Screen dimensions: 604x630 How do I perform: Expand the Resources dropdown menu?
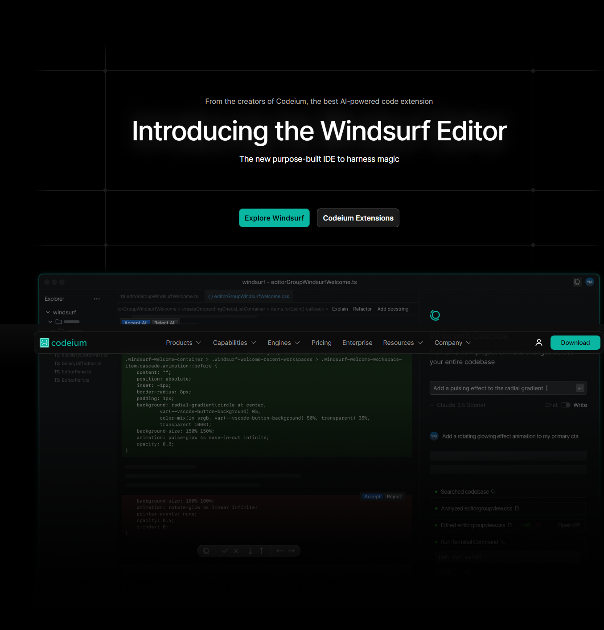(403, 343)
